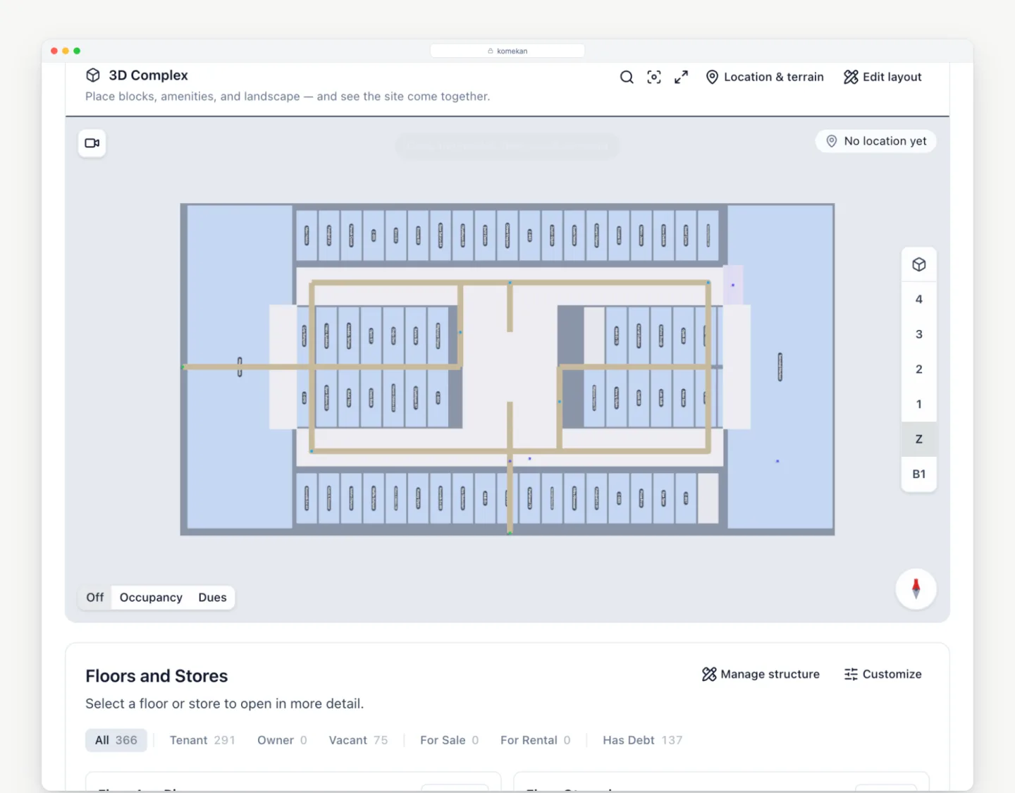Enable the Dues overlay
This screenshot has width=1015, height=793.
coord(212,597)
